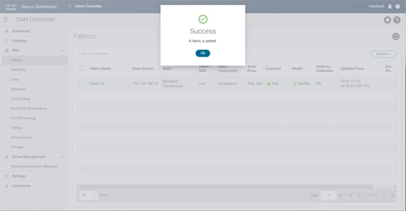Expand the Operations section chevron
The width and height of the screenshot is (406, 211).
tap(63, 186)
